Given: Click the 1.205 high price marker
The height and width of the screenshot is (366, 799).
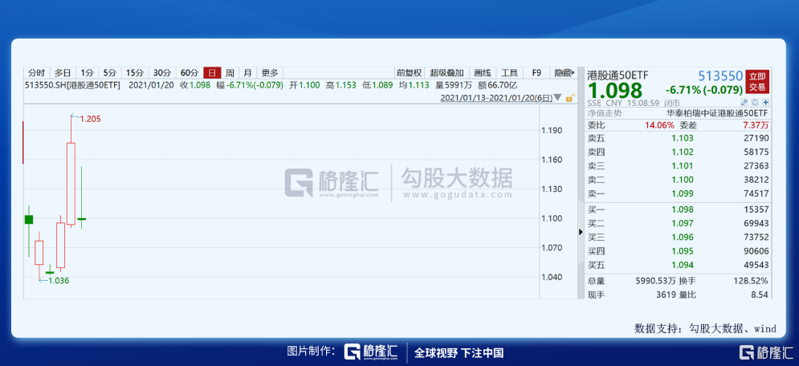Looking at the screenshot, I should pyautogui.click(x=91, y=119).
